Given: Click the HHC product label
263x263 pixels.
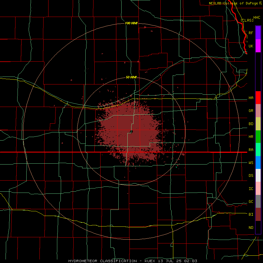Looking at the screenshot, I should point(257,18).
